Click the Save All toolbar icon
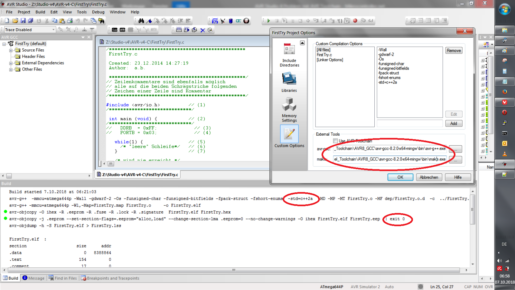The width and height of the screenshot is (515, 290). [x=31, y=21]
